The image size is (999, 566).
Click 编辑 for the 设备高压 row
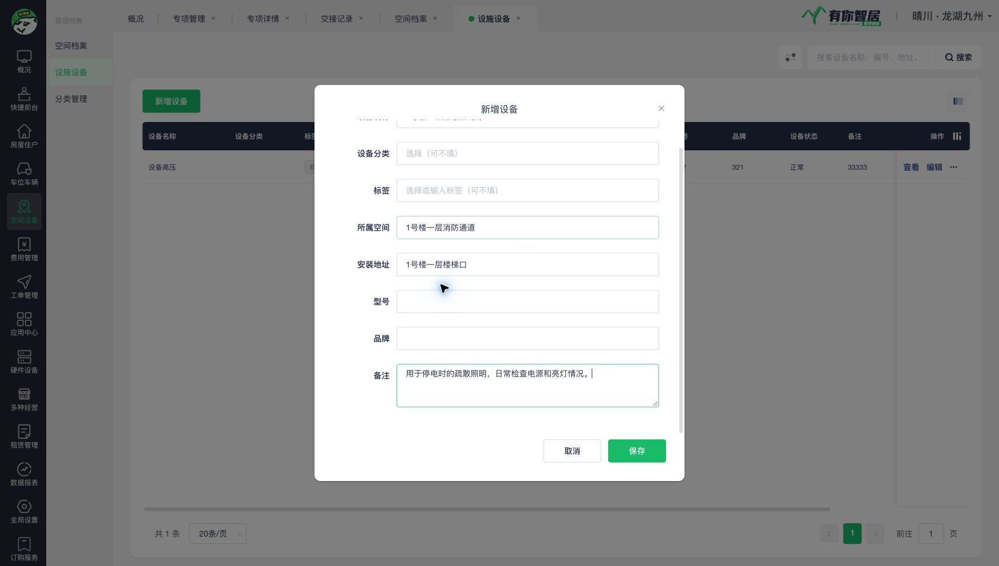point(934,167)
